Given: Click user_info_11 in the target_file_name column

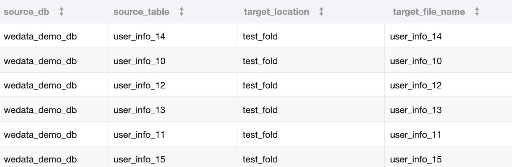Looking at the screenshot, I should pos(416,135).
